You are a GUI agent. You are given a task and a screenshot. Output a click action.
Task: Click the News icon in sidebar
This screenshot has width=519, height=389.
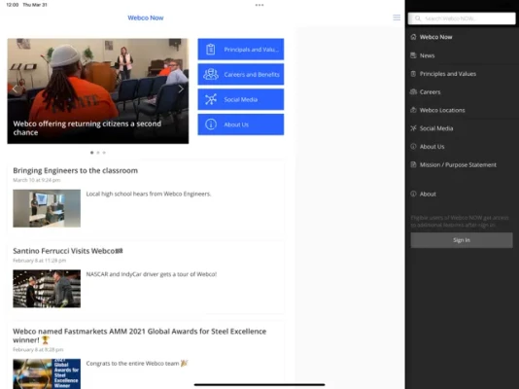[x=413, y=55]
